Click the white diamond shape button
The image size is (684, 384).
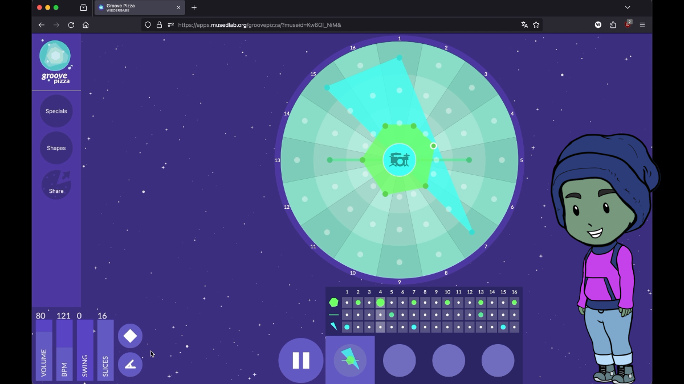(x=130, y=336)
